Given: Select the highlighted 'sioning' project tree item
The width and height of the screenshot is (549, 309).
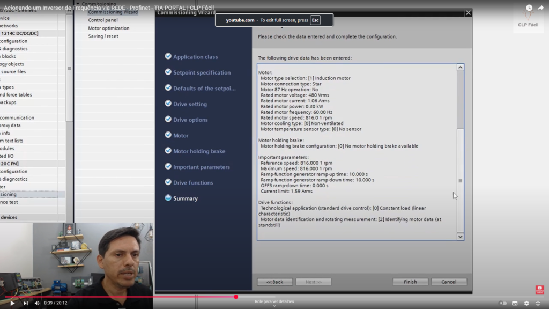Looking at the screenshot, I should (x=9, y=194).
